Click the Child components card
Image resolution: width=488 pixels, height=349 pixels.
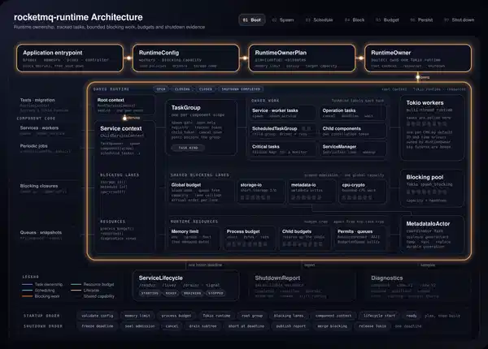click(x=353, y=131)
